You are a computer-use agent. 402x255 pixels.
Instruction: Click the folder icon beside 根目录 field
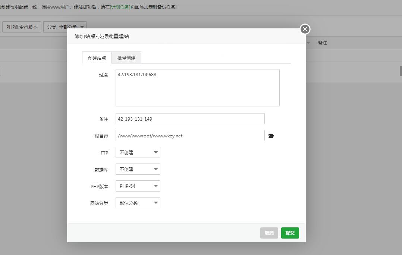[271, 136]
